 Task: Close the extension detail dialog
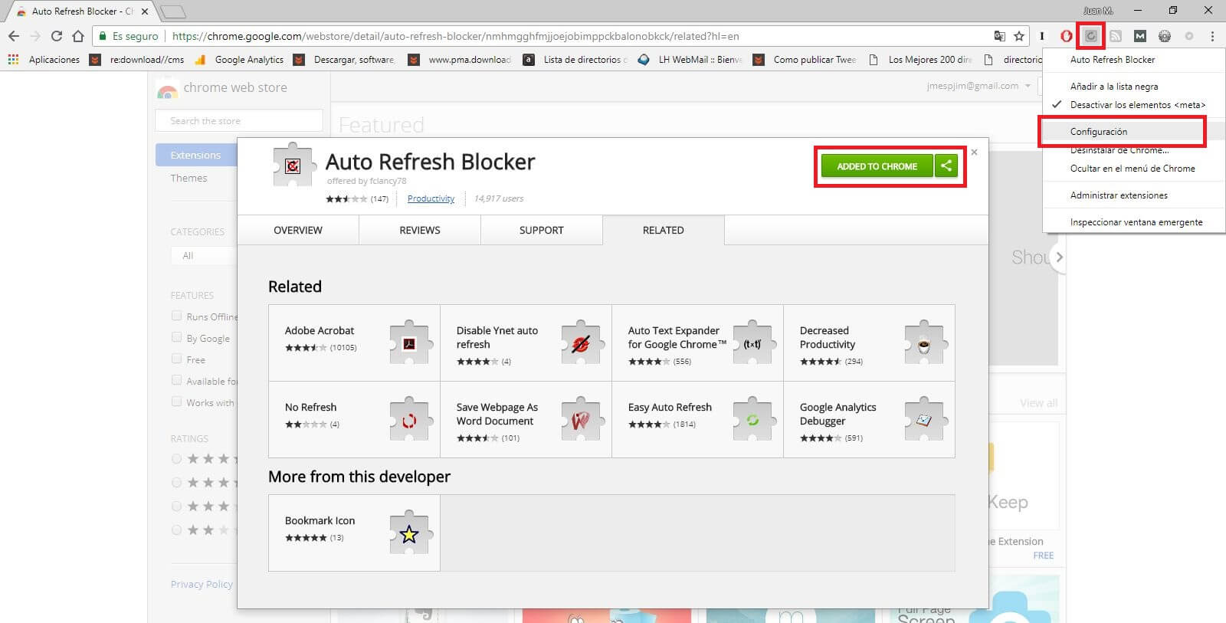click(x=975, y=152)
